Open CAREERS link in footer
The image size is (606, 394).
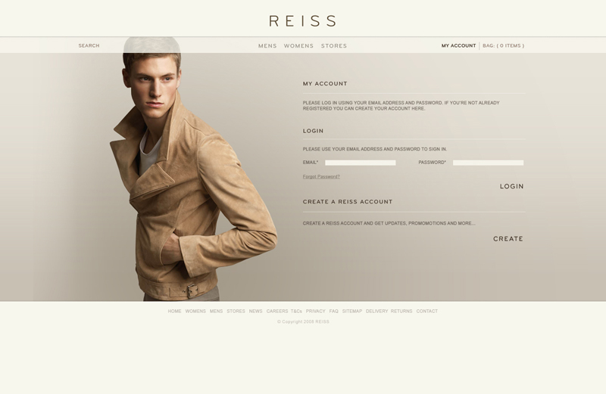tap(277, 311)
